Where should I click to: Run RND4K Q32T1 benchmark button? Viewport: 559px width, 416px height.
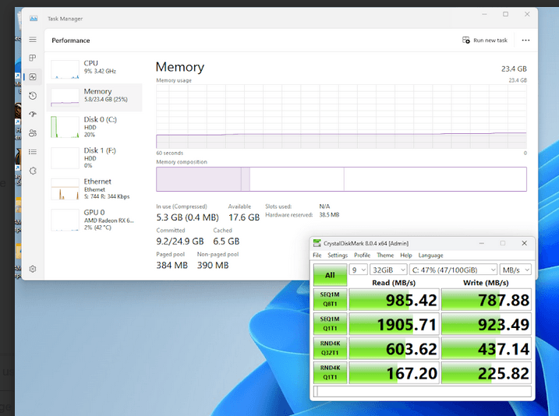(x=330, y=348)
